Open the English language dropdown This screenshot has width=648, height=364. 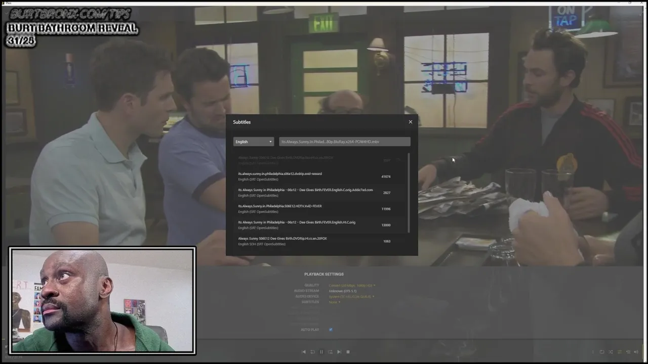(x=254, y=142)
